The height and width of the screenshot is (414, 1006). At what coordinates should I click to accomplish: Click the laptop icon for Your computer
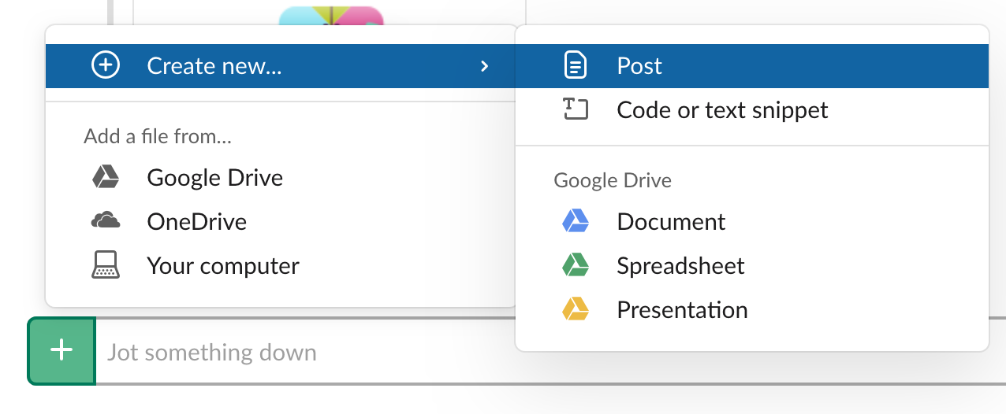click(x=106, y=266)
